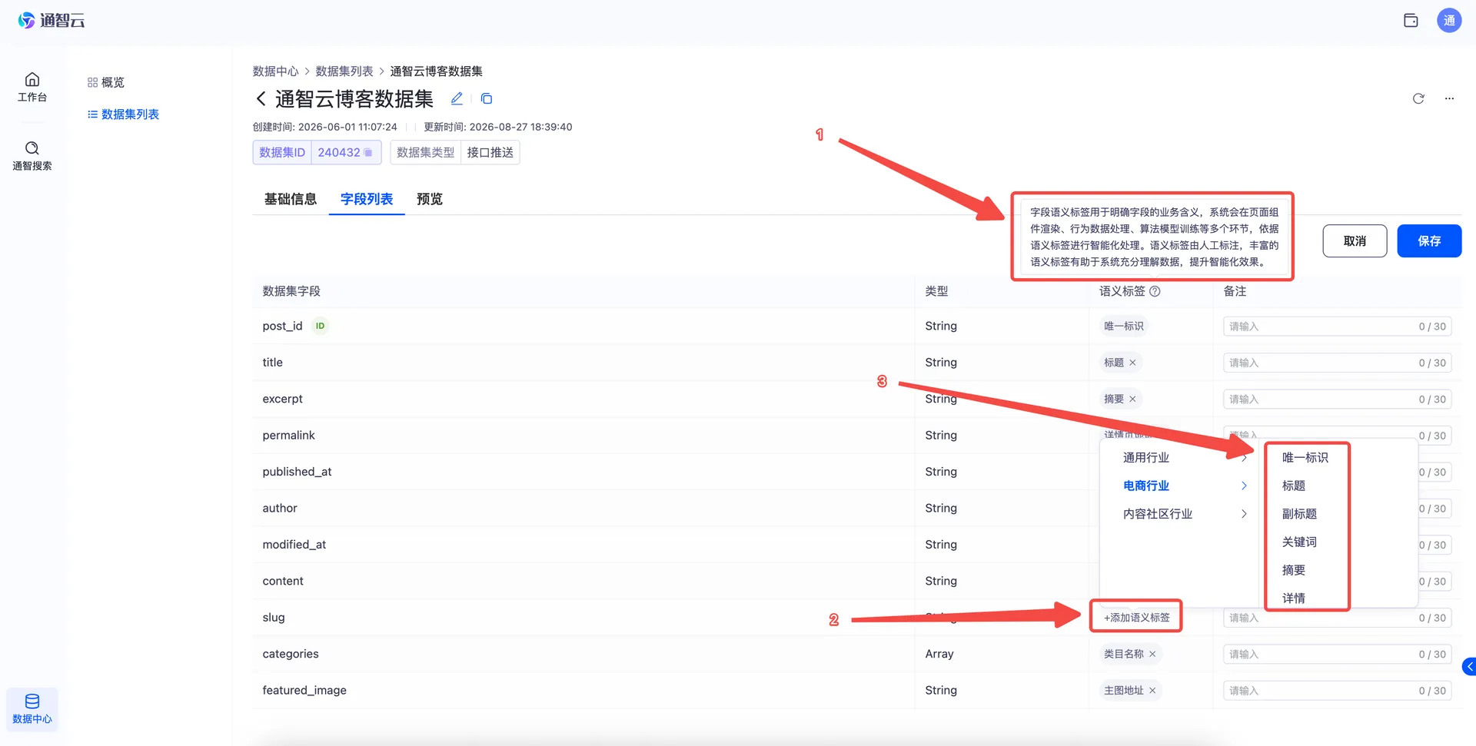Click the content field name
The height and width of the screenshot is (746, 1476).
(283, 581)
